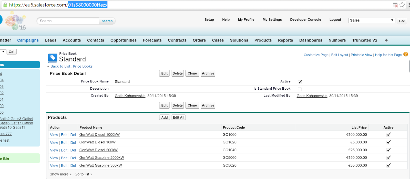The width and height of the screenshot is (410, 180).
Task: Open My Settings
Action: coord(272,19)
